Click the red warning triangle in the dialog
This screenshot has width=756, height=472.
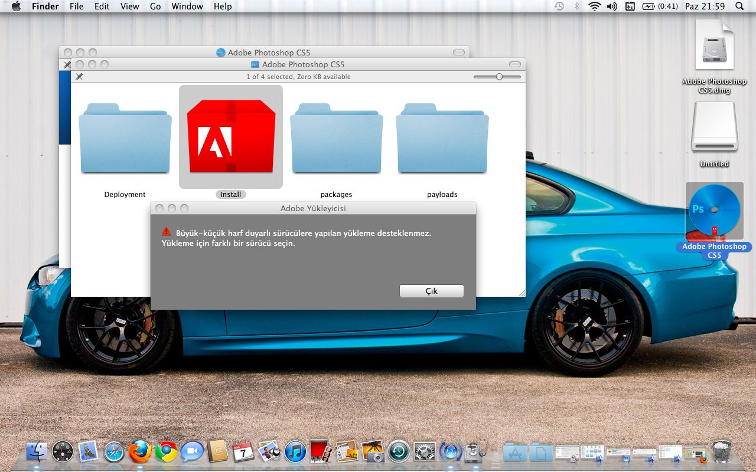167,232
